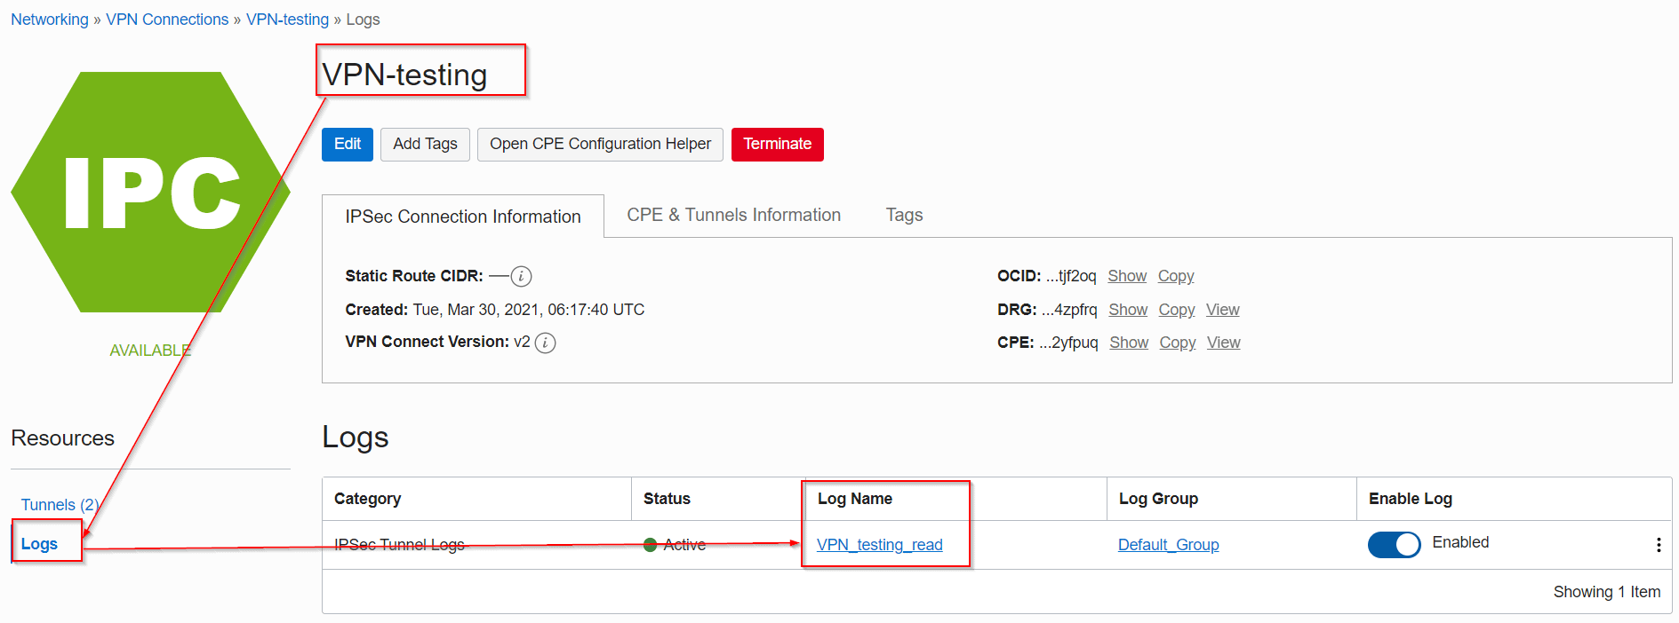The height and width of the screenshot is (623, 1679).
Task: Click the Static Route CIDR info icon
Action: [x=522, y=277]
